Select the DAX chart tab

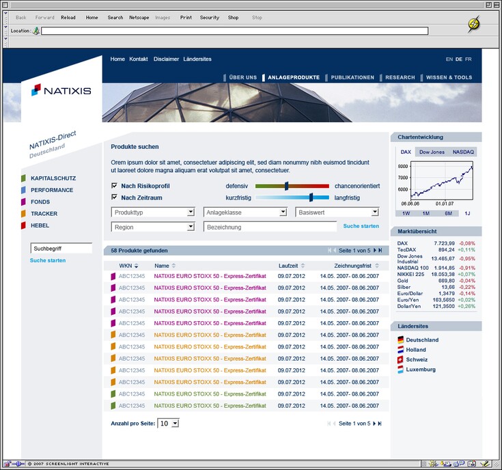(406, 152)
